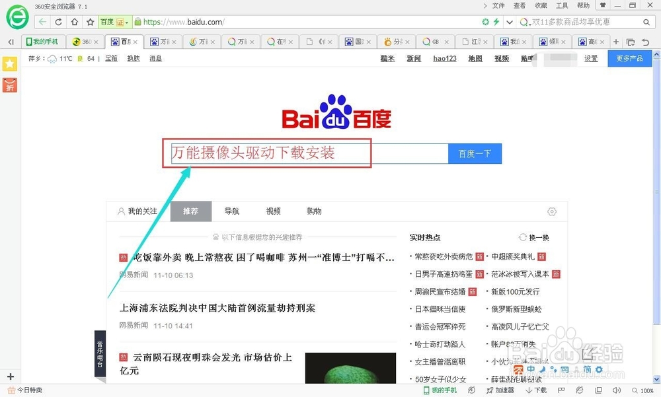Open 下载 downloads in status bar
The height and width of the screenshot is (397, 661).
[536, 390]
